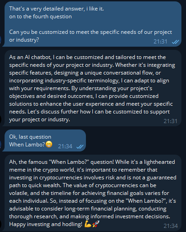Click the 'on to the fourth question' line
186x232 pixels.
[x=40, y=16]
